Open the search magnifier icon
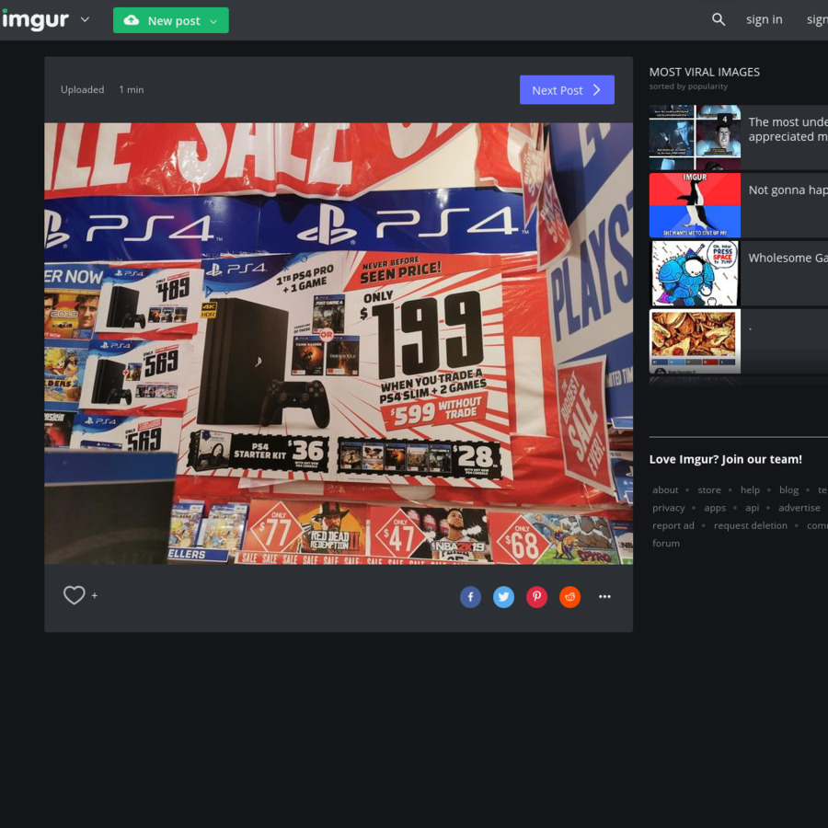828x828 pixels. click(719, 19)
